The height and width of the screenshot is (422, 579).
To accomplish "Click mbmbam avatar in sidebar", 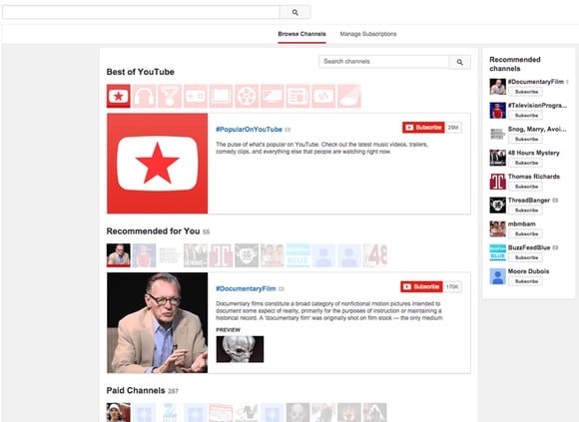I will pos(498,228).
